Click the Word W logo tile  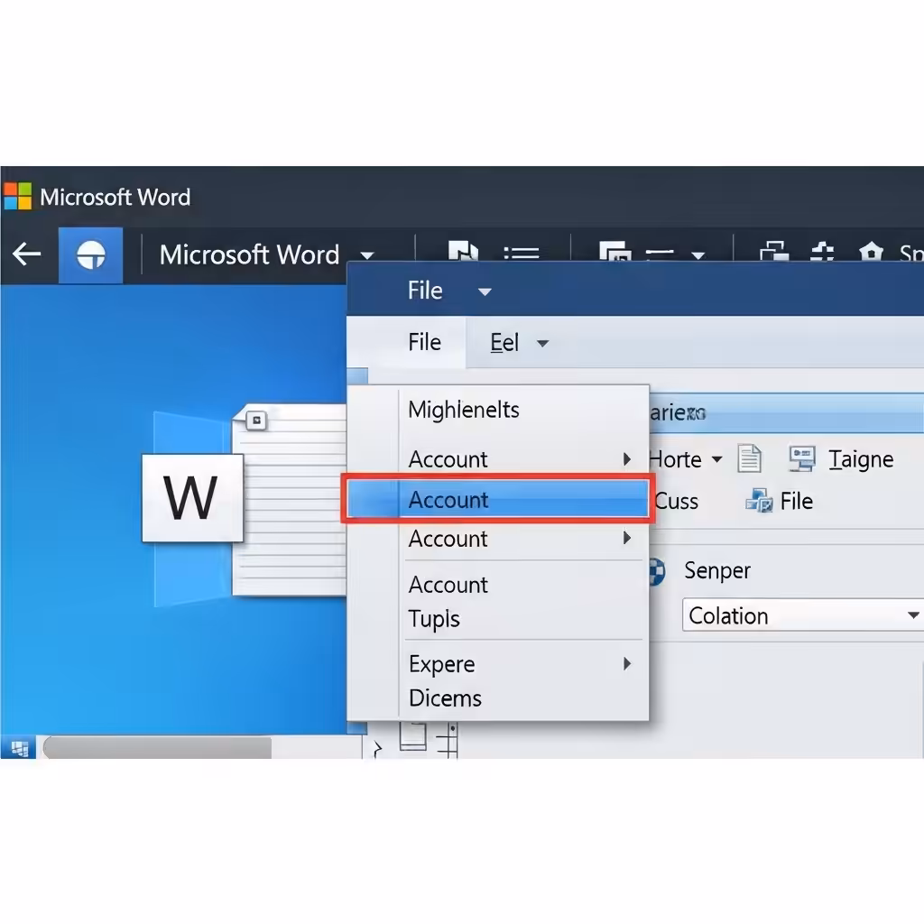click(x=192, y=498)
